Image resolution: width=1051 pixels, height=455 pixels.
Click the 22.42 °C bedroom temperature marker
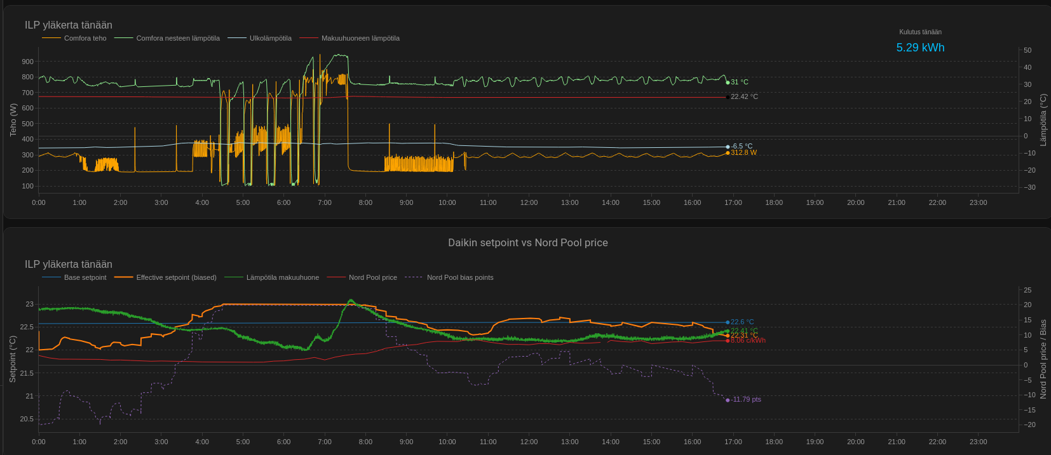pos(728,97)
